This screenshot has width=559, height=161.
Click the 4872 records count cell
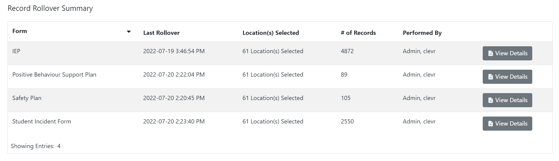tap(347, 51)
